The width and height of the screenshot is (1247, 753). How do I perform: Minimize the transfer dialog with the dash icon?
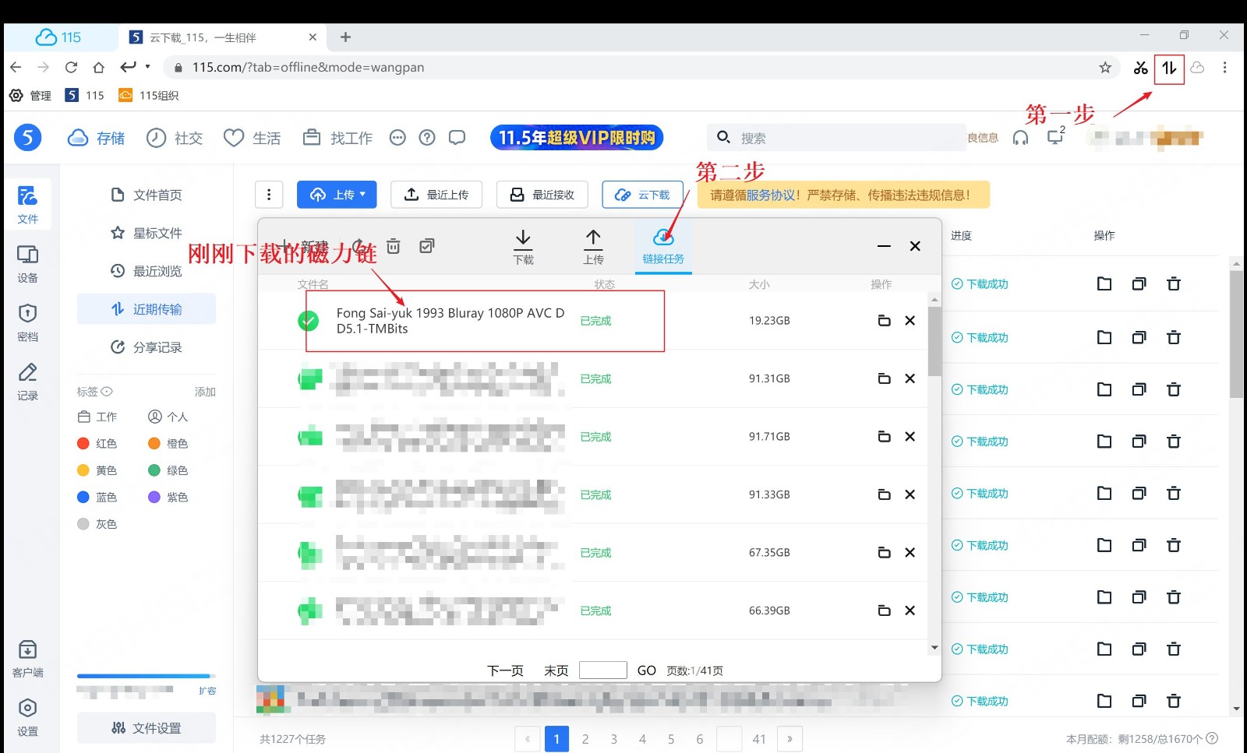[884, 246]
